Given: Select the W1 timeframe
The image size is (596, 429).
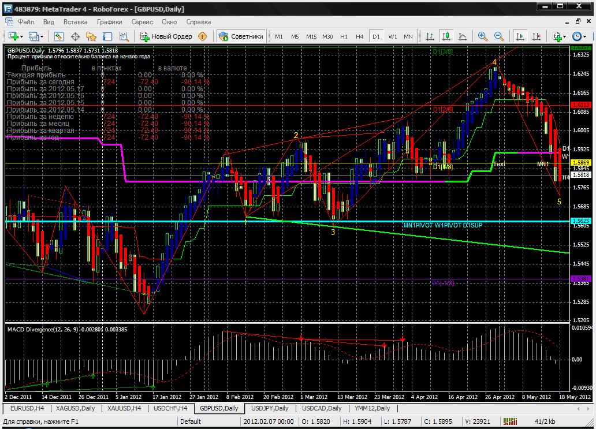Looking at the screenshot, I should [x=393, y=36].
